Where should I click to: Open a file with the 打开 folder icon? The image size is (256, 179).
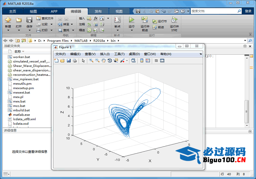[19, 20]
